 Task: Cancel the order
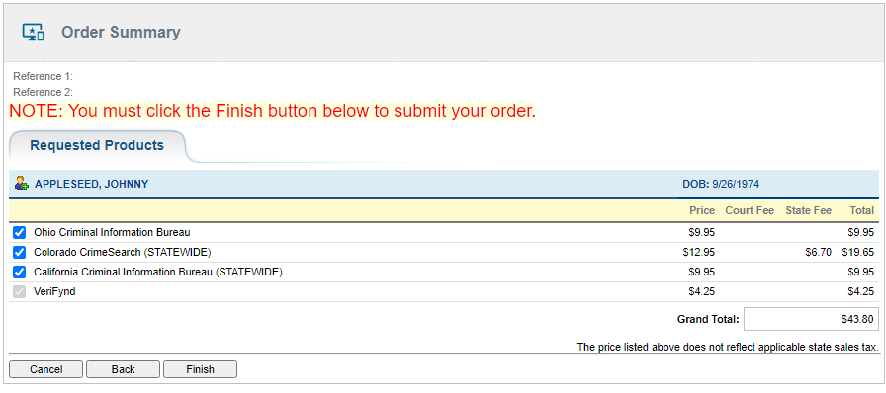(45, 369)
